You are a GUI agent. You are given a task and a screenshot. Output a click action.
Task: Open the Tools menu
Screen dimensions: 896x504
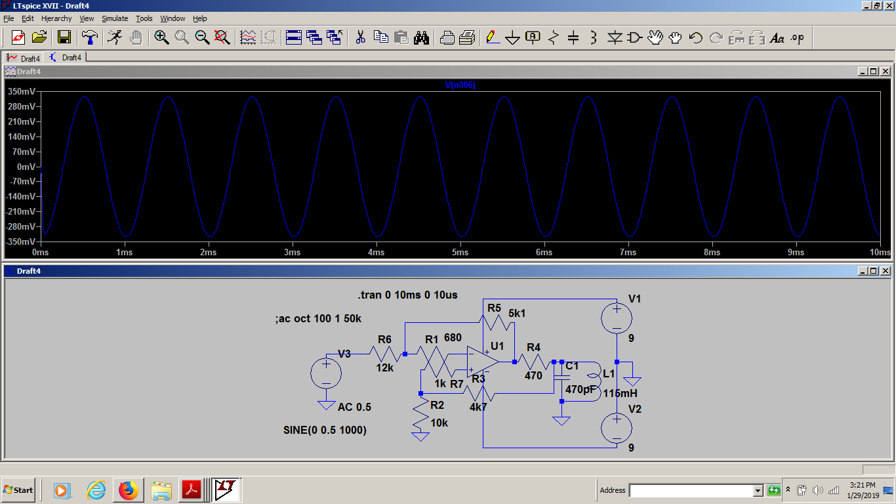coord(144,18)
